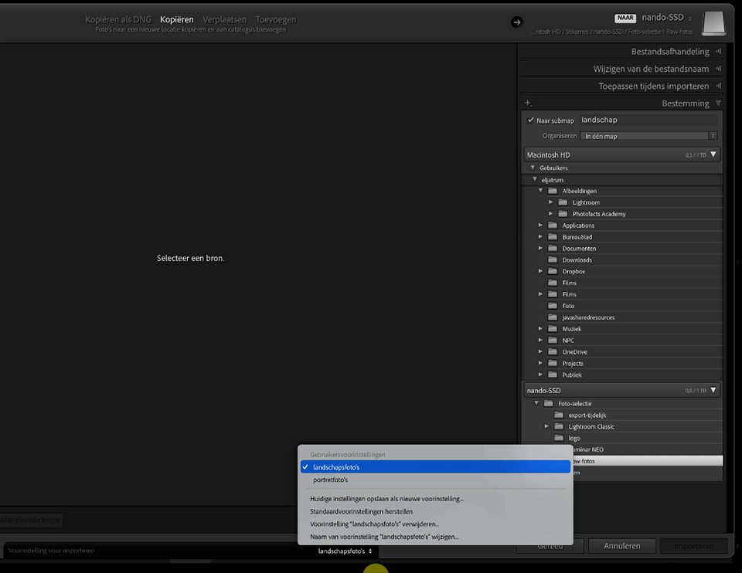Choose Standaardvoorinstellingen herstellen
This screenshot has width=742, height=573.
[435, 511]
